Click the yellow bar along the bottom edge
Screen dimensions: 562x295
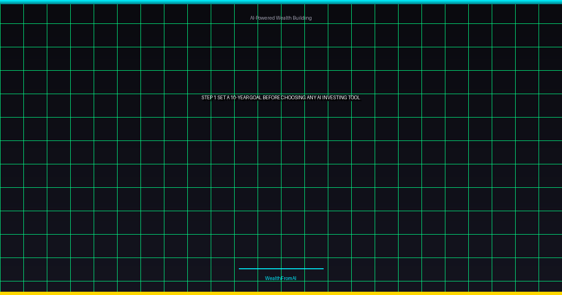tap(281, 293)
